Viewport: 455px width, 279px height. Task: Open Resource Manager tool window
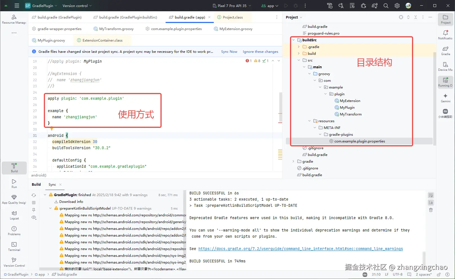click(14, 19)
